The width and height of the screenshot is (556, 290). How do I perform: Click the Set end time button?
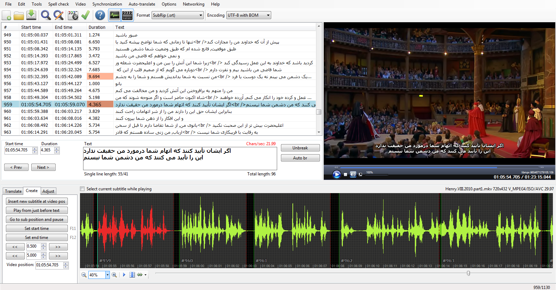point(37,238)
